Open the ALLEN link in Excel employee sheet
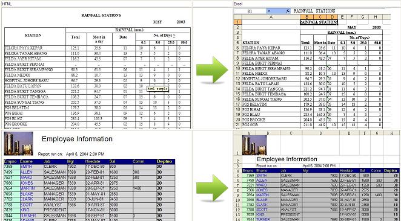 point(261,180)
